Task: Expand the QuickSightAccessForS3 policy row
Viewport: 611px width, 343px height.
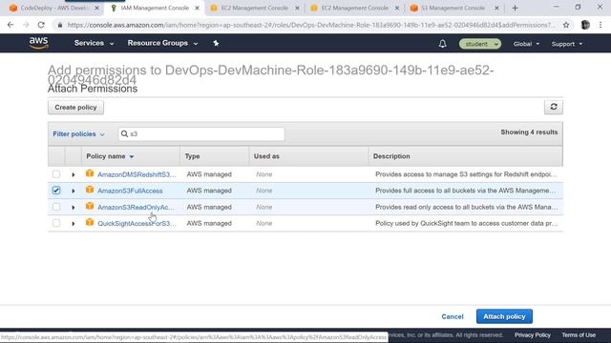Action: coord(74,224)
